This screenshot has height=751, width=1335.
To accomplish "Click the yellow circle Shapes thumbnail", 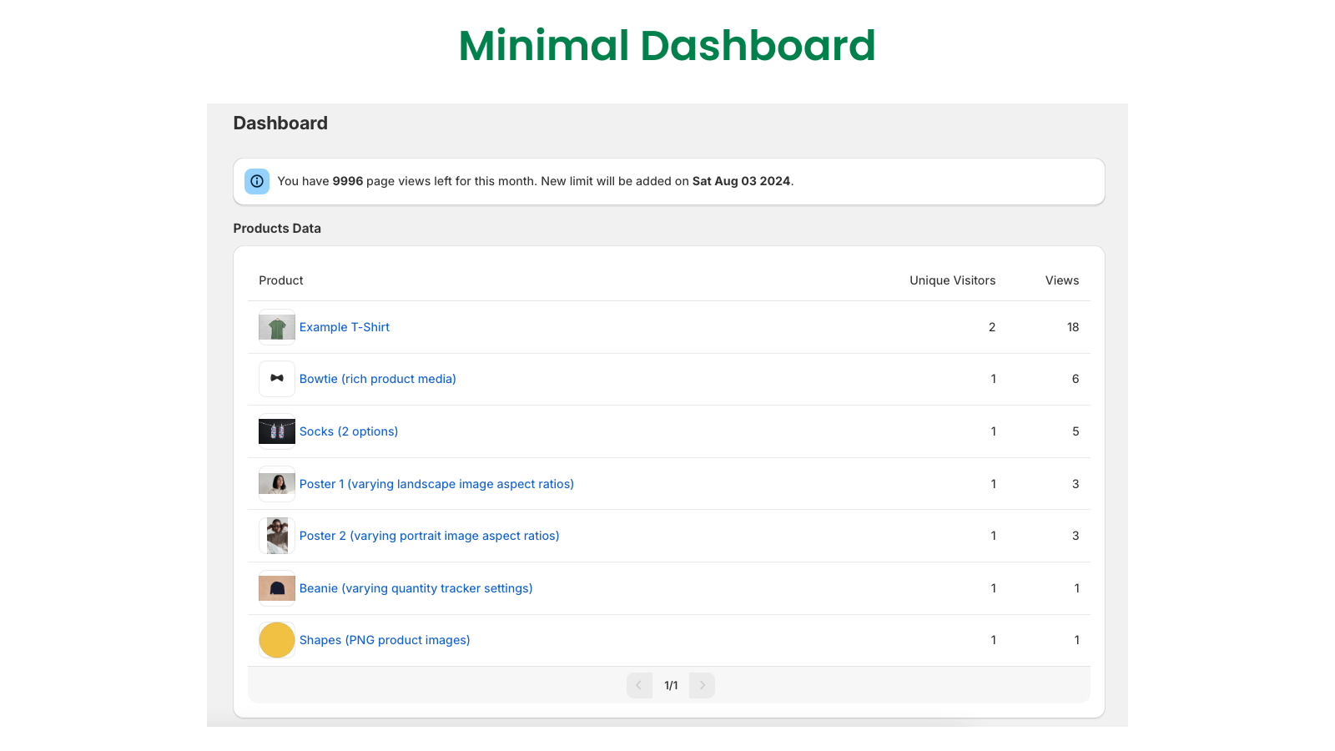I will [276, 639].
